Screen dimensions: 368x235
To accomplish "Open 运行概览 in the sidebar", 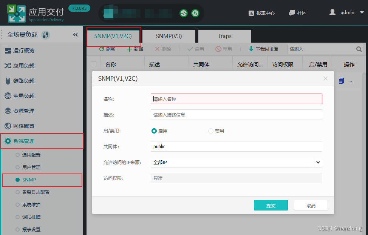I will pos(42,51).
